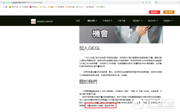Image resolution: width=180 pixels, height=112 pixels.
Task: Go to 首頁 in navigation
Action: [78, 21]
